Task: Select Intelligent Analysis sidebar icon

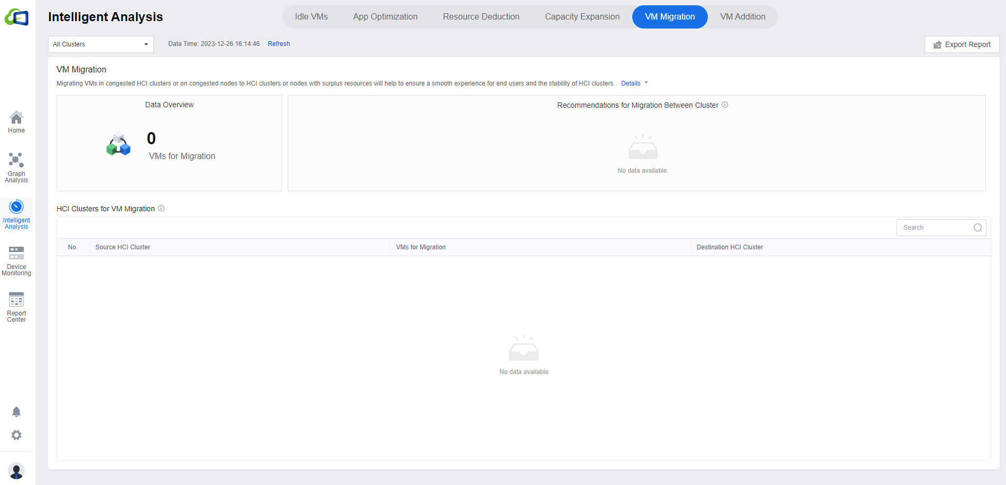Action: [x=16, y=214]
